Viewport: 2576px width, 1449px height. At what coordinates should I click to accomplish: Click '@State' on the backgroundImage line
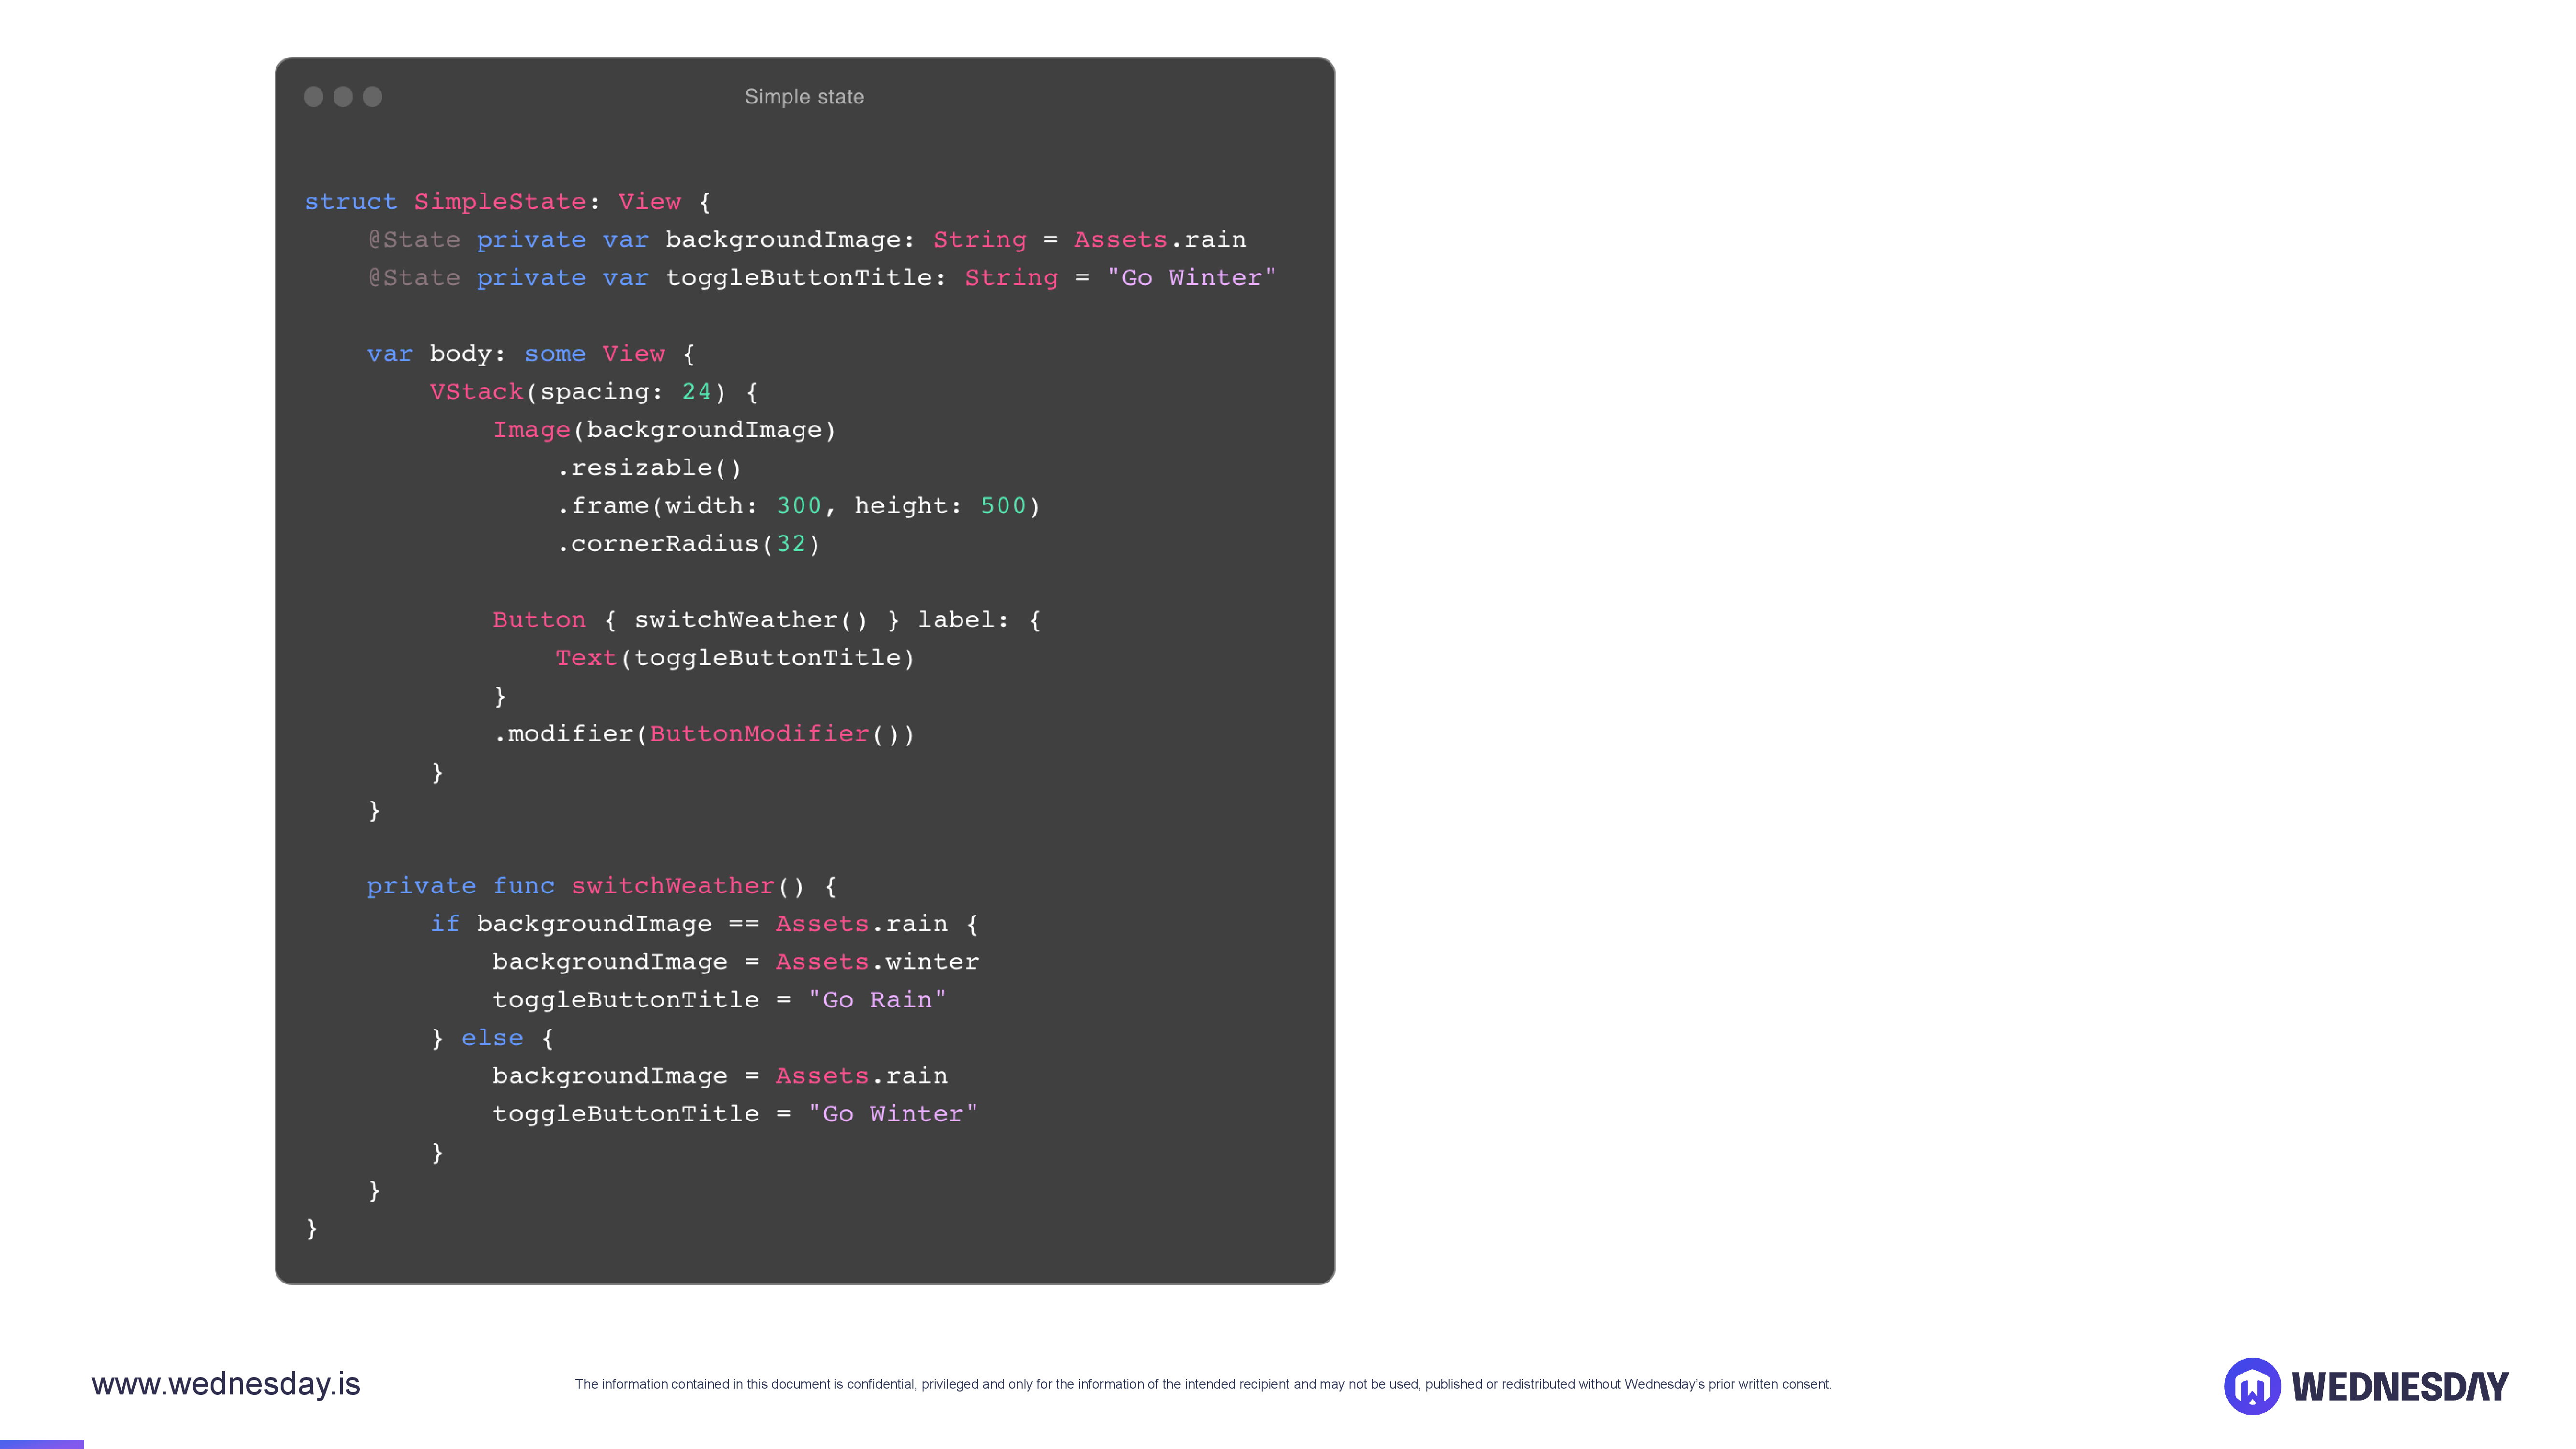pyautogui.click(x=414, y=240)
